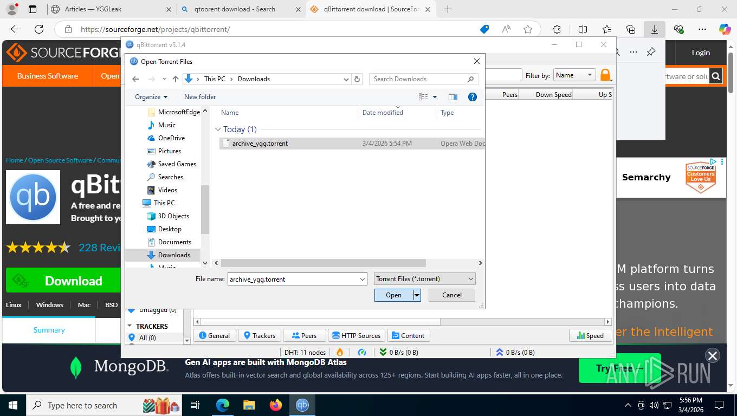The width and height of the screenshot is (737, 416).
Task: Click the green SourceForge Download button
Action: [x=63, y=281]
